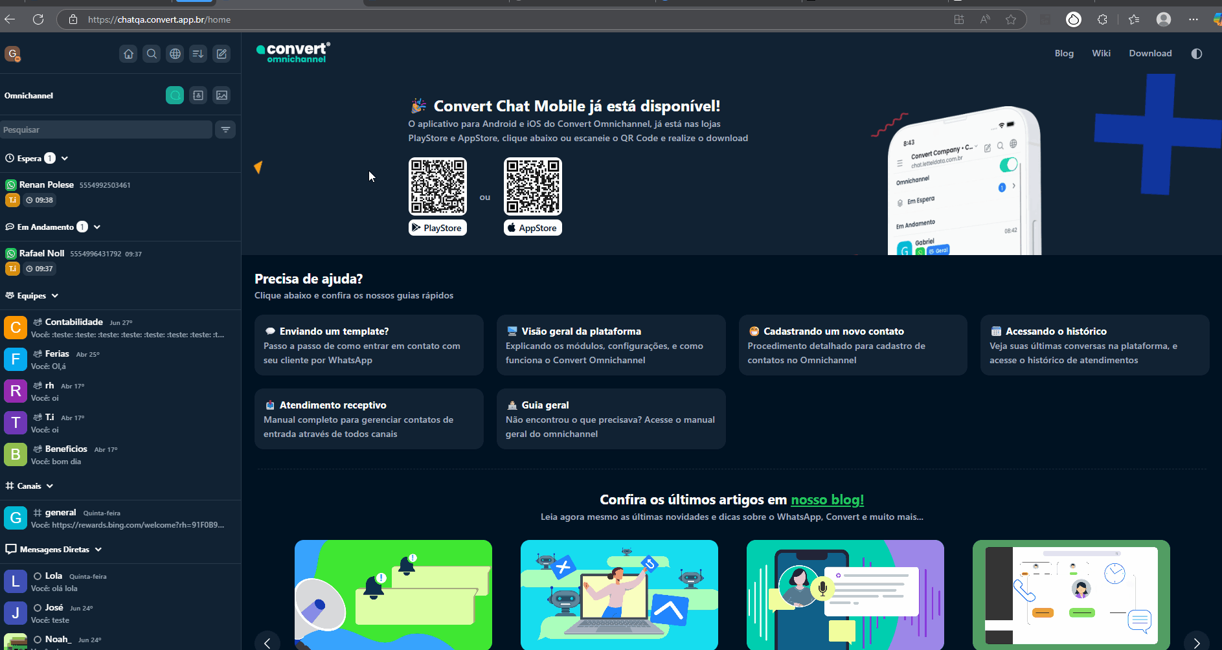Open the user avatar G status menu
This screenshot has width=1222, height=650.
[x=12, y=54]
